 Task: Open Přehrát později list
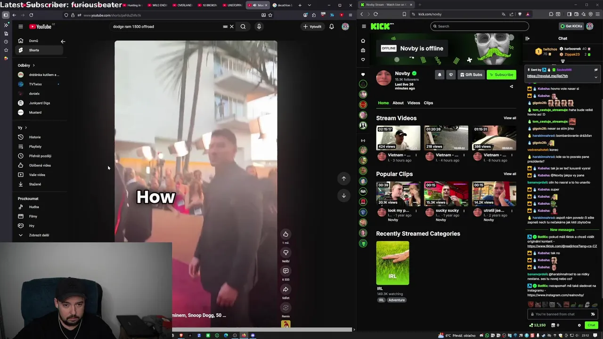pyautogui.click(x=40, y=156)
